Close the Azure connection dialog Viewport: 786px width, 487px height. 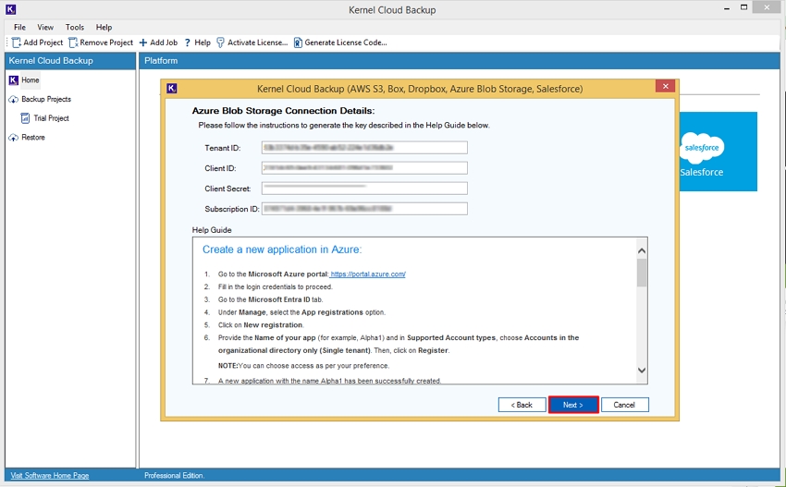tap(665, 86)
